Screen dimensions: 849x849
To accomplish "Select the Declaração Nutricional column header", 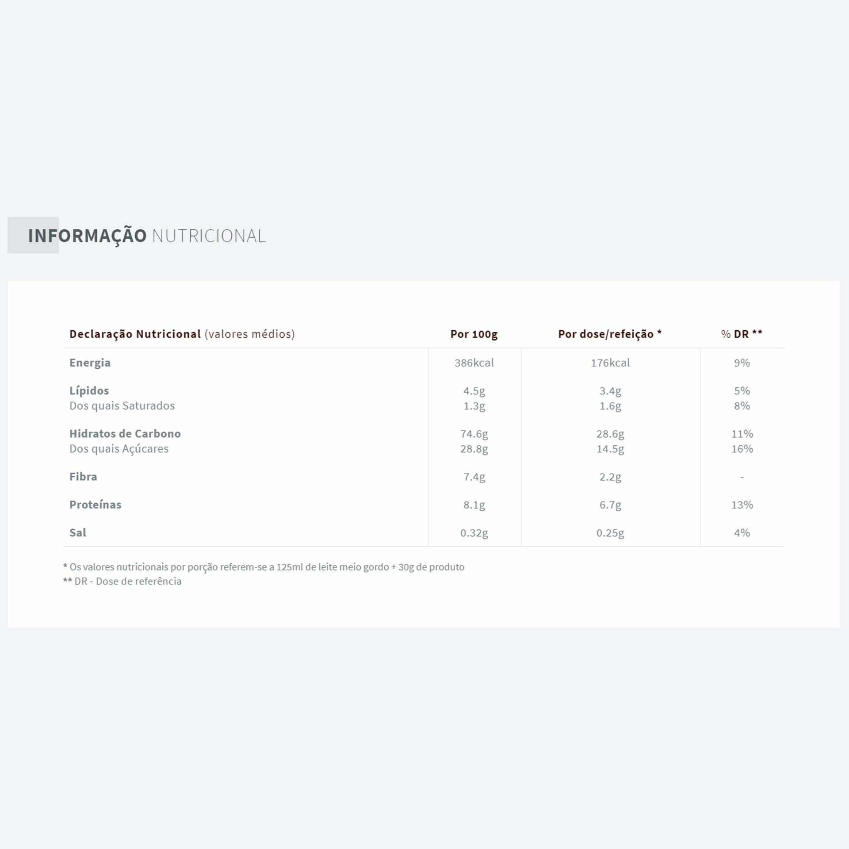I will tap(182, 334).
